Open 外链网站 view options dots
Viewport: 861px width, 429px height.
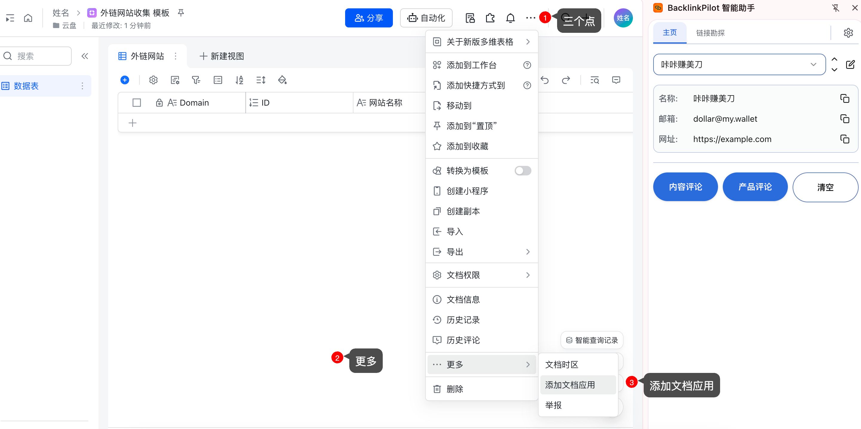pyautogui.click(x=176, y=56)
